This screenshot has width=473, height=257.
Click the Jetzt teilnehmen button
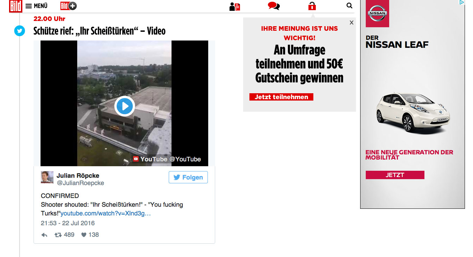point(281,97)
